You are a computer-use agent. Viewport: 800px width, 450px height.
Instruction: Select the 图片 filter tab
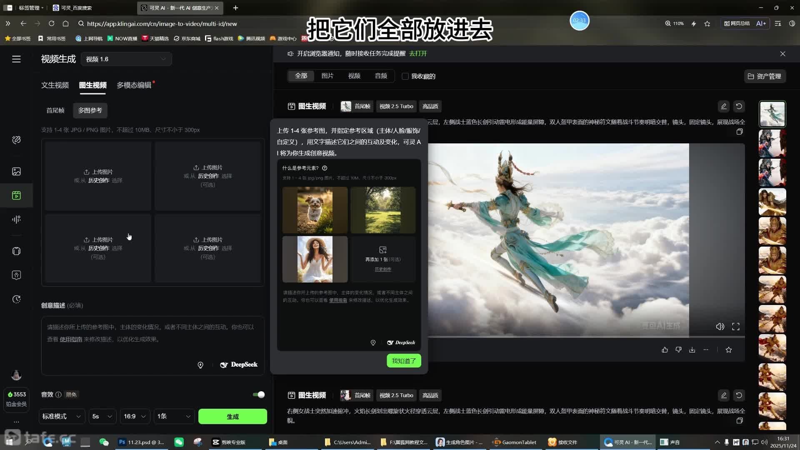[327, 76]
